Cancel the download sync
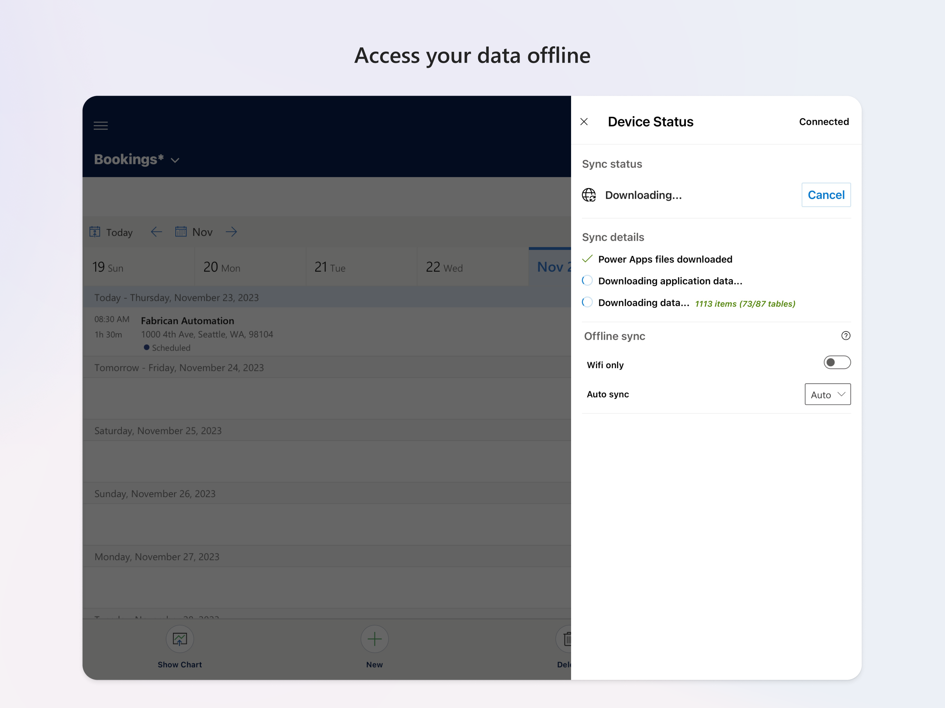Screen dimensions: 945x708 [825, 195]
